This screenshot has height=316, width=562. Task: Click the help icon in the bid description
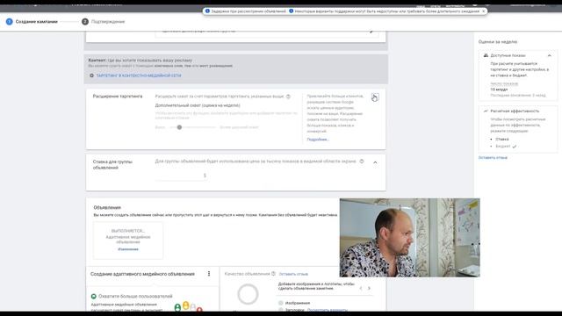pos(362,162)
